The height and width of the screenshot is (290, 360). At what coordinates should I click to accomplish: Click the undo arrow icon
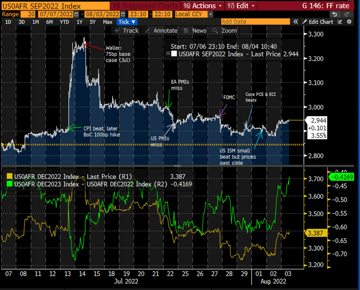[x=334, y=14]
